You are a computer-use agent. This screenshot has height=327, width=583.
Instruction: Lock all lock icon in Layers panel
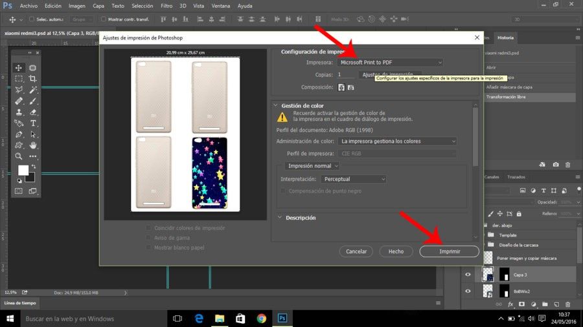click(x=519, y=213)
